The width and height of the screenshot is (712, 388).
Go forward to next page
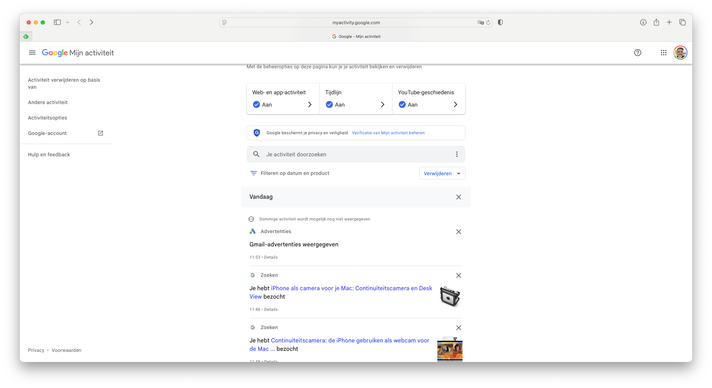coord(91,22)
